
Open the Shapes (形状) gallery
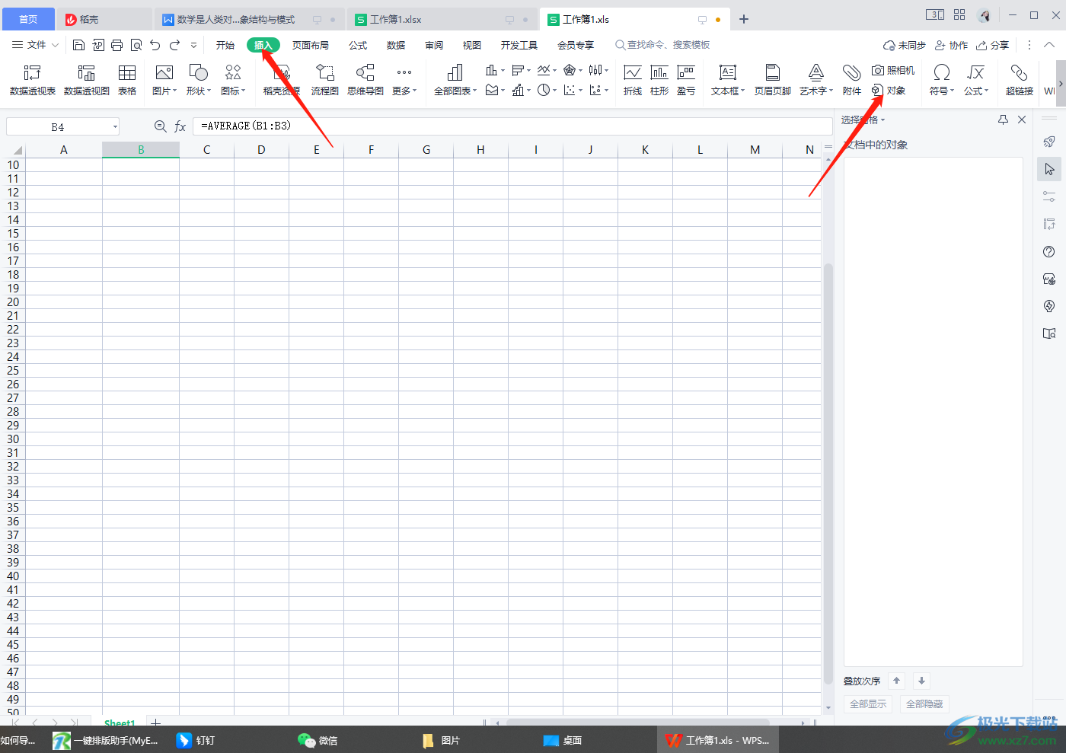[x=199, y=80]
